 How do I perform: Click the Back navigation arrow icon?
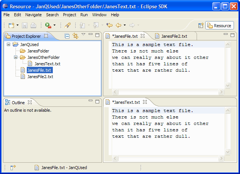(x=118, y=25)
